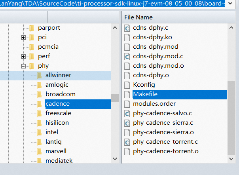Select the allwinner folder in tree
This screenshot has height=175, width=239.
point(58,75)
